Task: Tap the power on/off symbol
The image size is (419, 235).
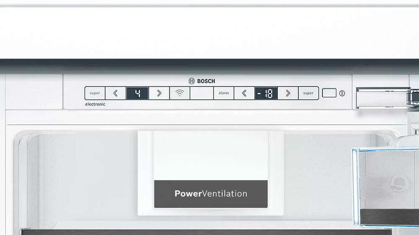Action: pos(342,93)
